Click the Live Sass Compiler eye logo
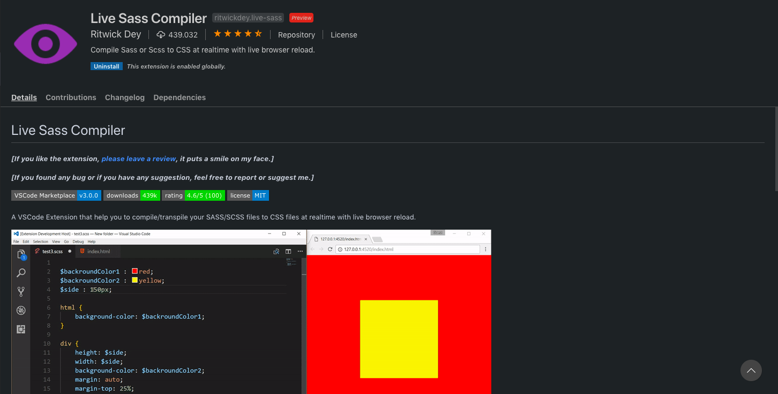Screen dimensions: 778x394 45,43
